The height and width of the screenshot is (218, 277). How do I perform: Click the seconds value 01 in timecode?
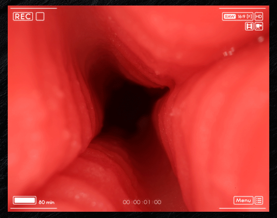(147, 202)
